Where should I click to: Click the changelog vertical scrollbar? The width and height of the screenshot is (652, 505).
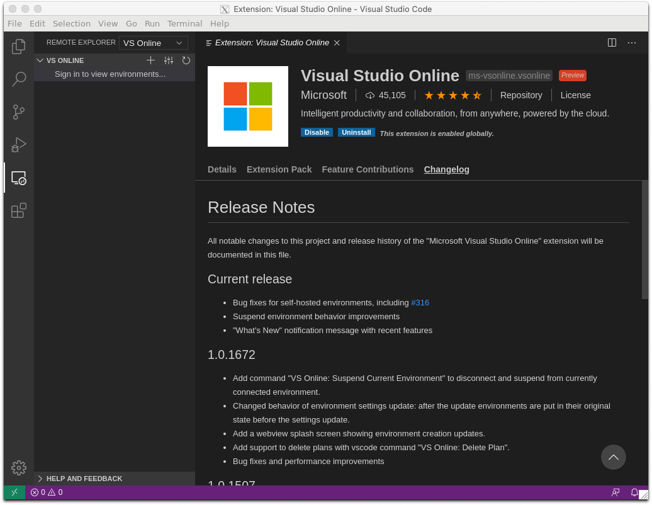tap(644, 240)
